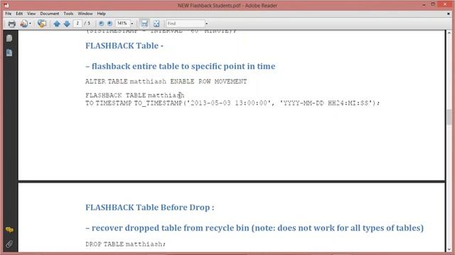Minimize the Adobe Reader window
The image size is (455, 255).
point(424,5)
